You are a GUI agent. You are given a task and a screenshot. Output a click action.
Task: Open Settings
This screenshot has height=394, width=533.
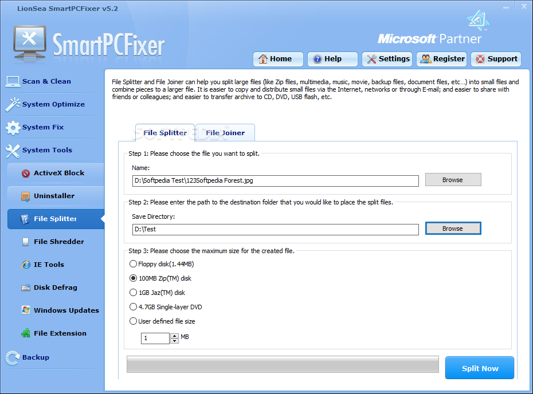(x=387, y=59)
